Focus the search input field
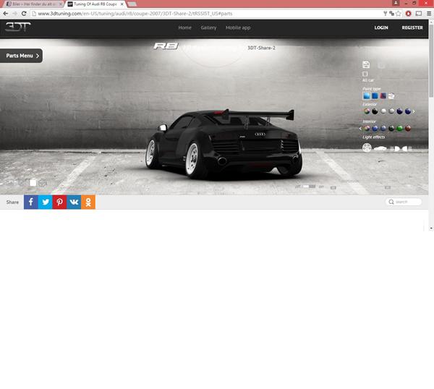 click(x=407, y=202)
